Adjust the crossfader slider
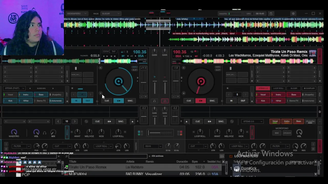This screenshot has height=184, width=328. 160,133
